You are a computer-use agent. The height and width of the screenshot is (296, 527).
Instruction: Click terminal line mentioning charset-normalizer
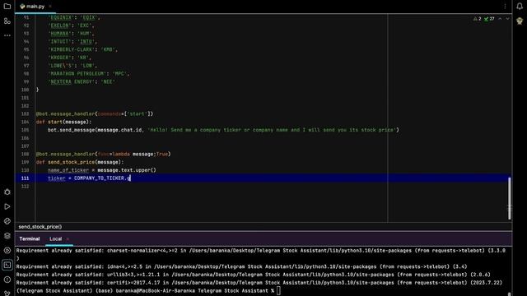260,250
